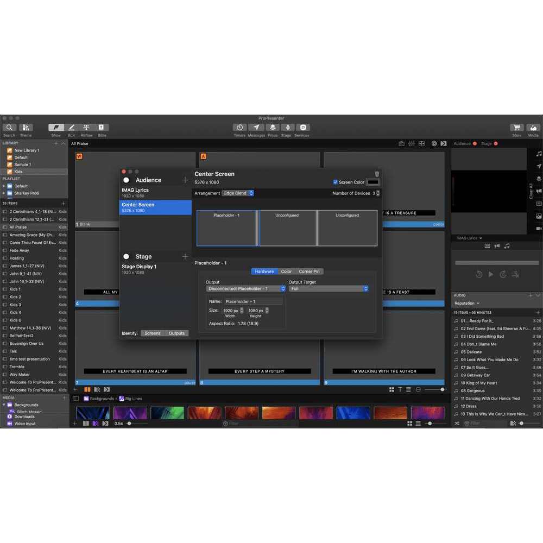Expand the Sharkey Pro6 playlist
Viewport: 543px width, 543px height.
coord(4,193)
